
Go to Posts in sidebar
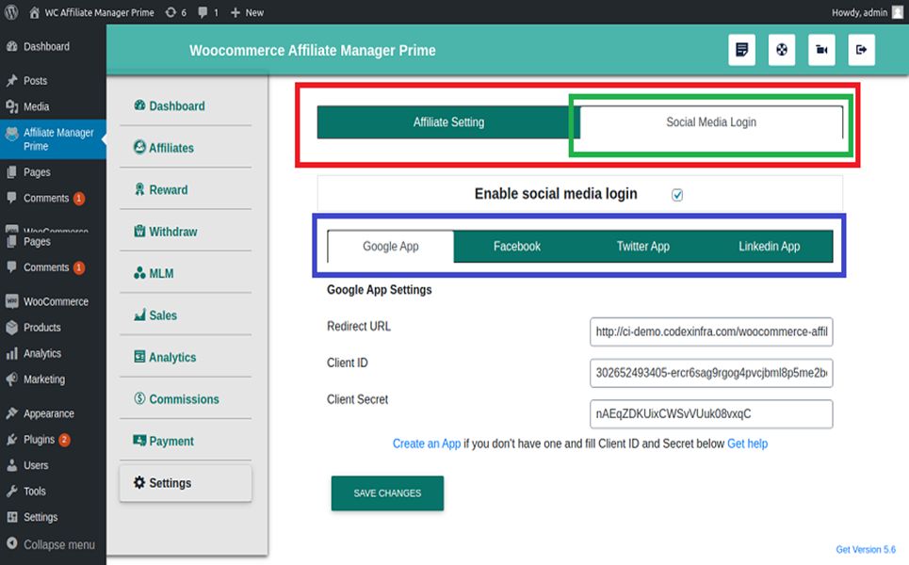[x=27, y=81]
